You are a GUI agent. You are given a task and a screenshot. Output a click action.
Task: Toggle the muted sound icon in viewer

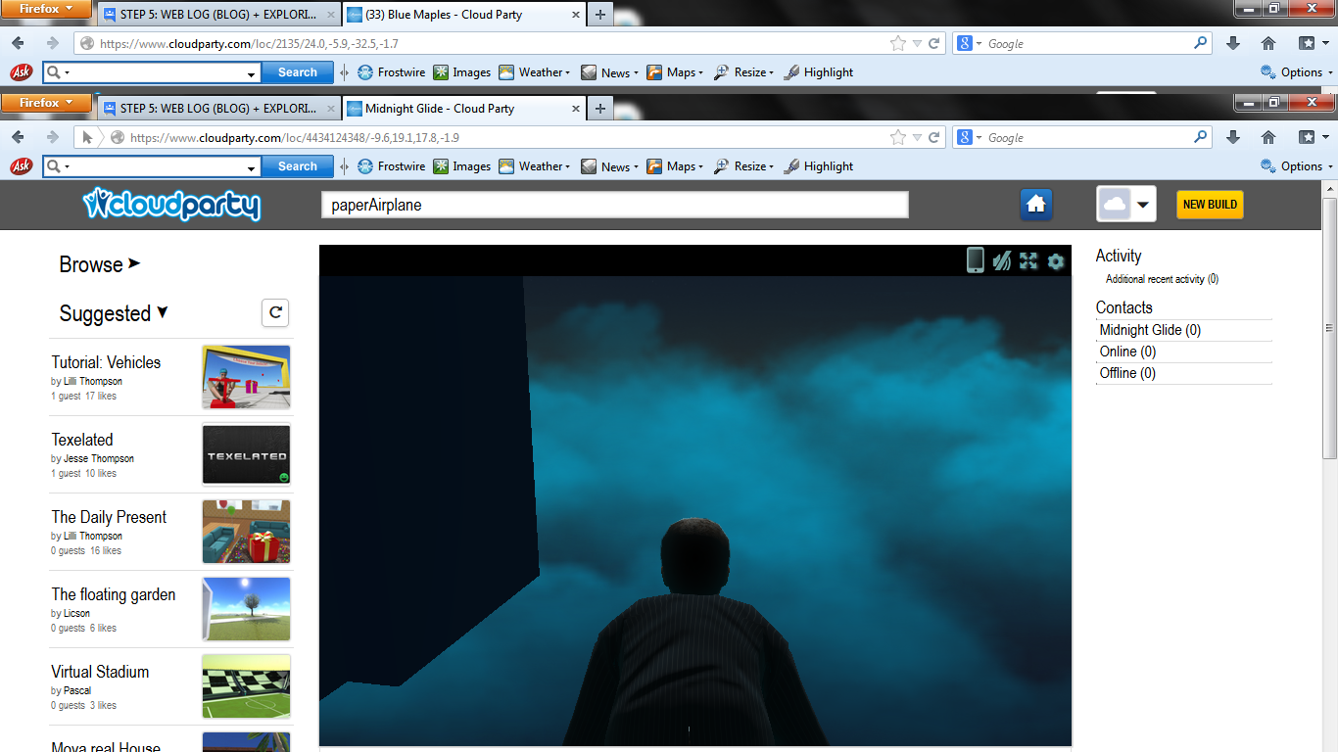click(1001, 260)
